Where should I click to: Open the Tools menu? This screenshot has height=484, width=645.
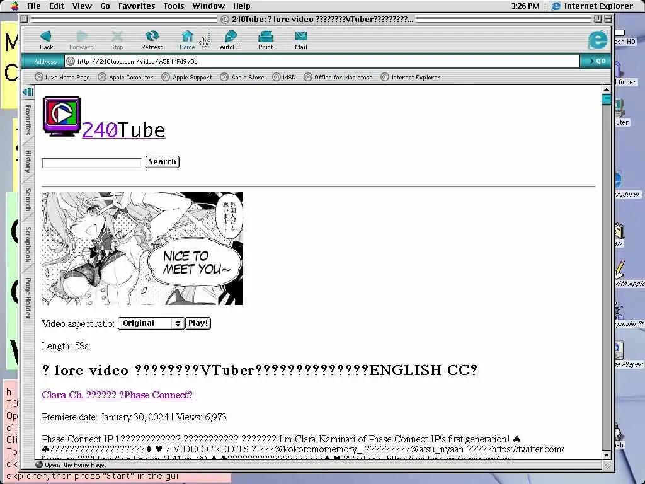[174, 6]
